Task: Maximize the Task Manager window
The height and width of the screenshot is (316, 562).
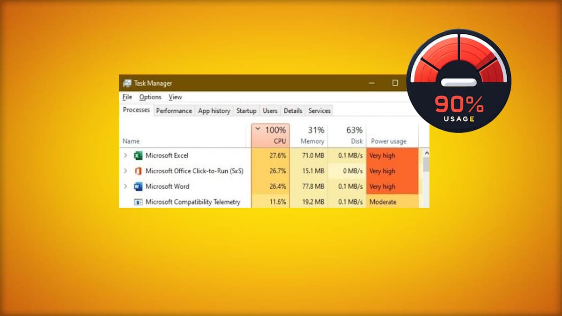Action: click(x=395, y=83)
